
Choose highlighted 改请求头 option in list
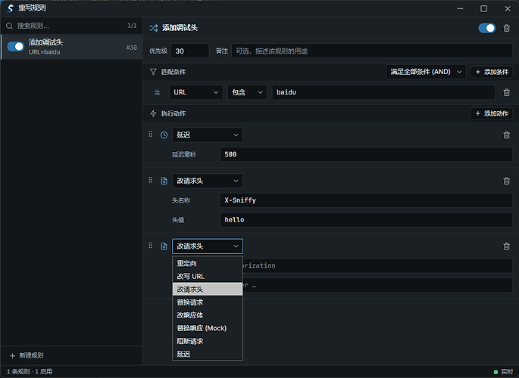click(x=208, y=290)
